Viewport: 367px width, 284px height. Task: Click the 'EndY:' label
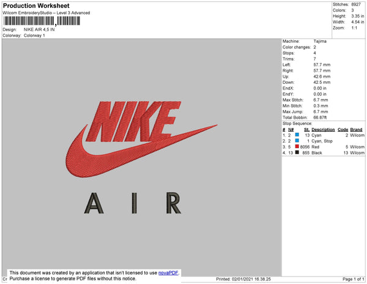288,94
